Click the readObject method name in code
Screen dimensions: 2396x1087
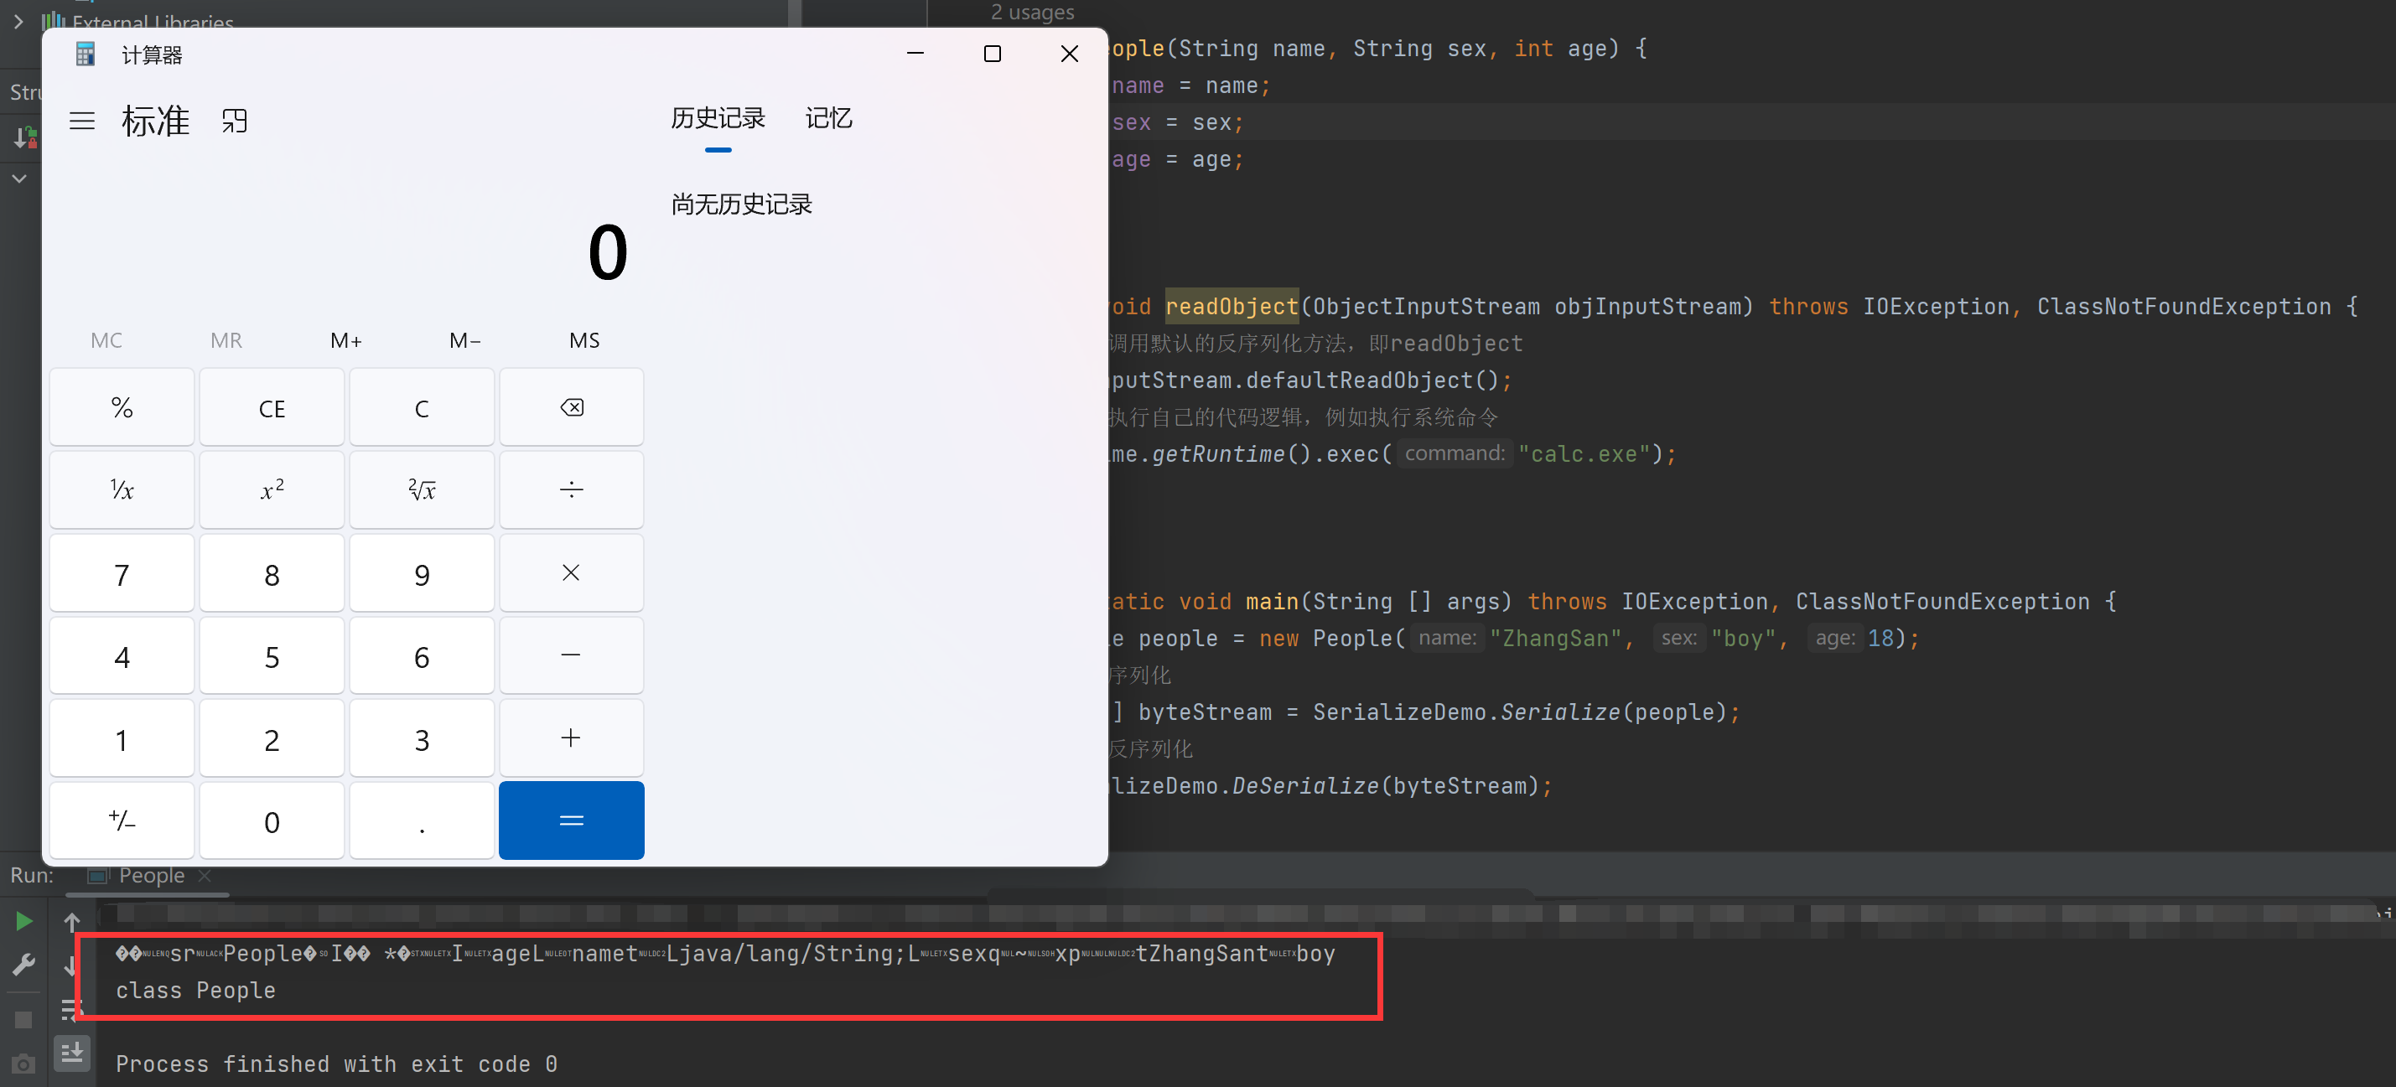[x=1231, y=307]
